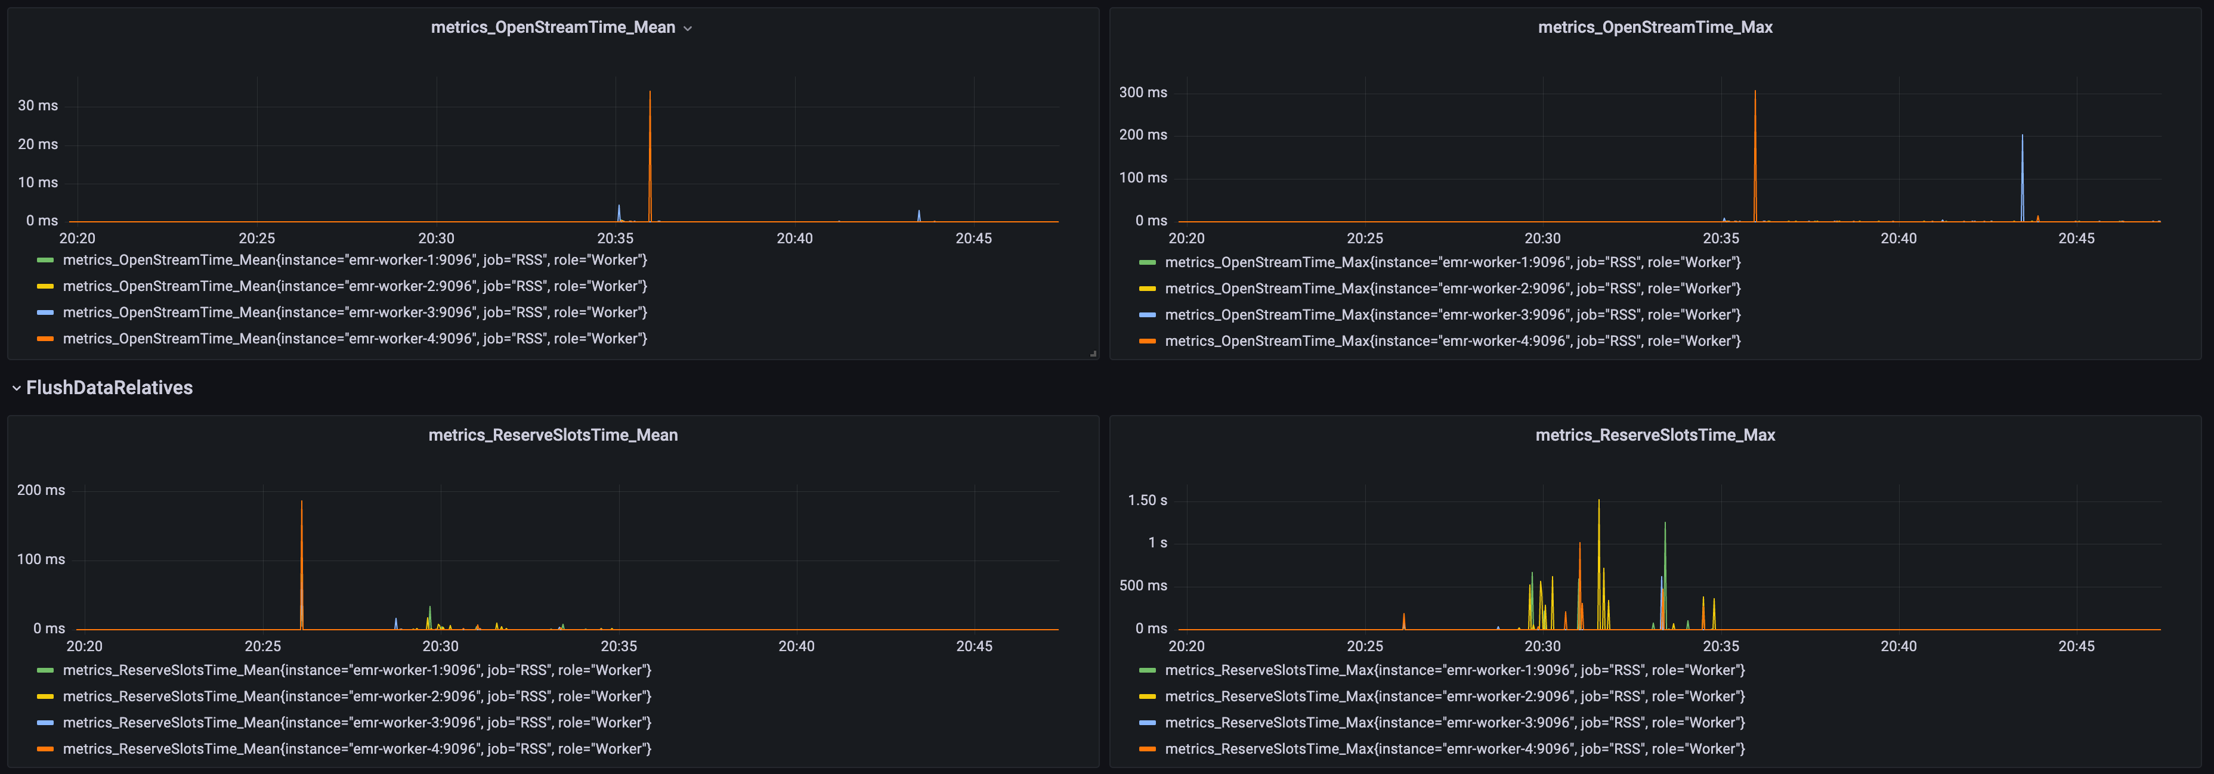Click the 1.50 s label on ReserveSlotsTime_Max y-axis

point(1148,501)
